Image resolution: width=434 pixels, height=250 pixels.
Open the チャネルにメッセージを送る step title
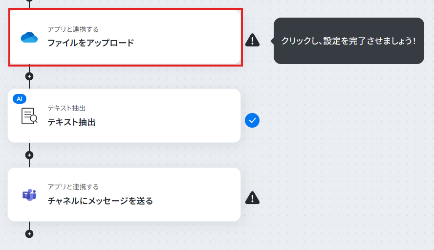click(100, 201)
